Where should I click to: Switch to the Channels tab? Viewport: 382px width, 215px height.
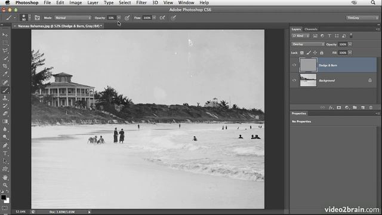(x=311, y=29)
